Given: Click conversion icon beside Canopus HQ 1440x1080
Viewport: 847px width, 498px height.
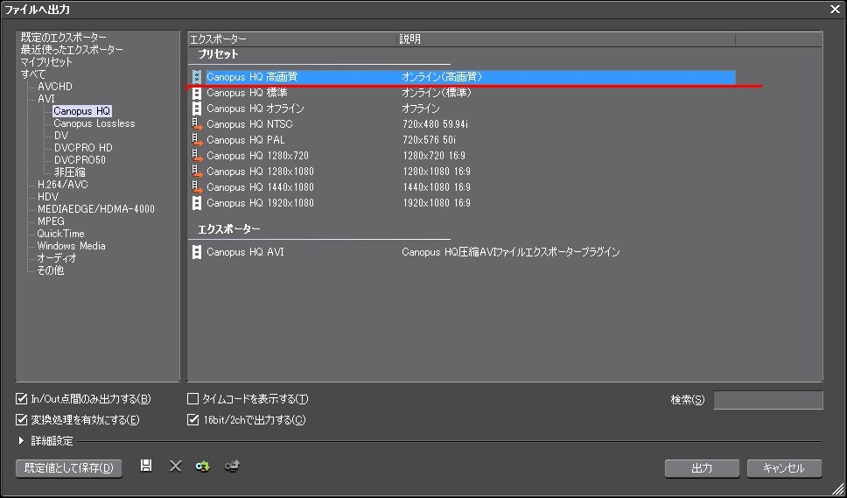Looking at the screenshot, I should click(197, 187).
